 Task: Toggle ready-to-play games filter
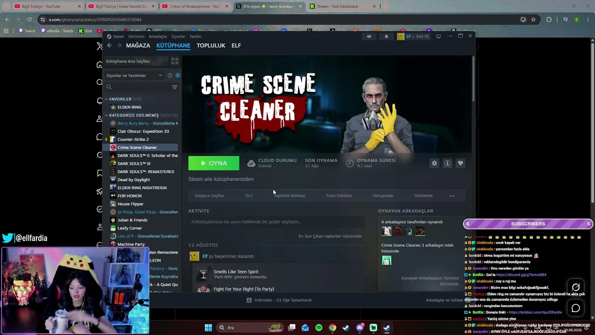(178, 75)
